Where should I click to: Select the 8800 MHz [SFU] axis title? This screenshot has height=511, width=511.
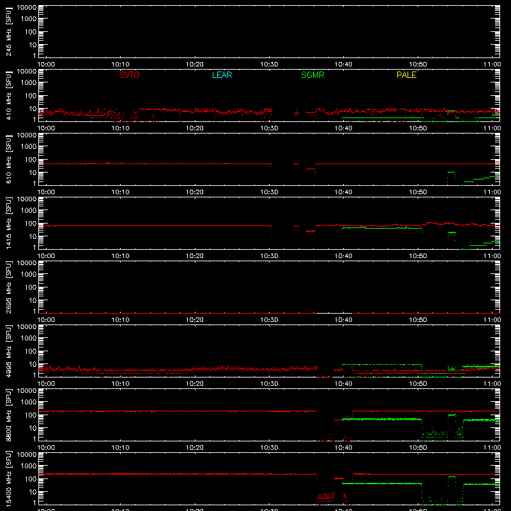pos(9,415)
